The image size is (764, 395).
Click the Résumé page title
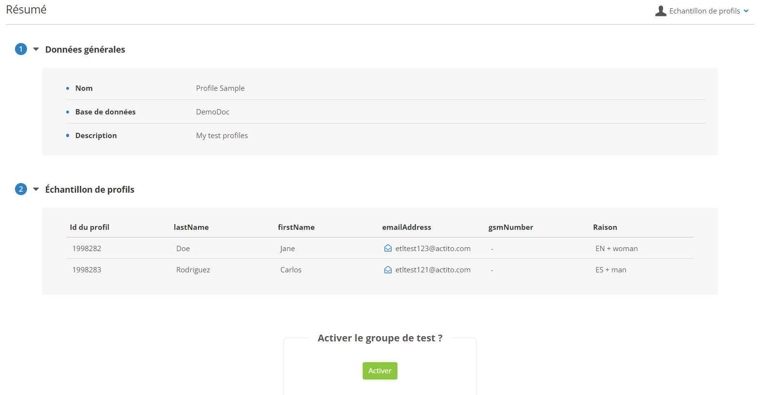(x=26, y=10)
